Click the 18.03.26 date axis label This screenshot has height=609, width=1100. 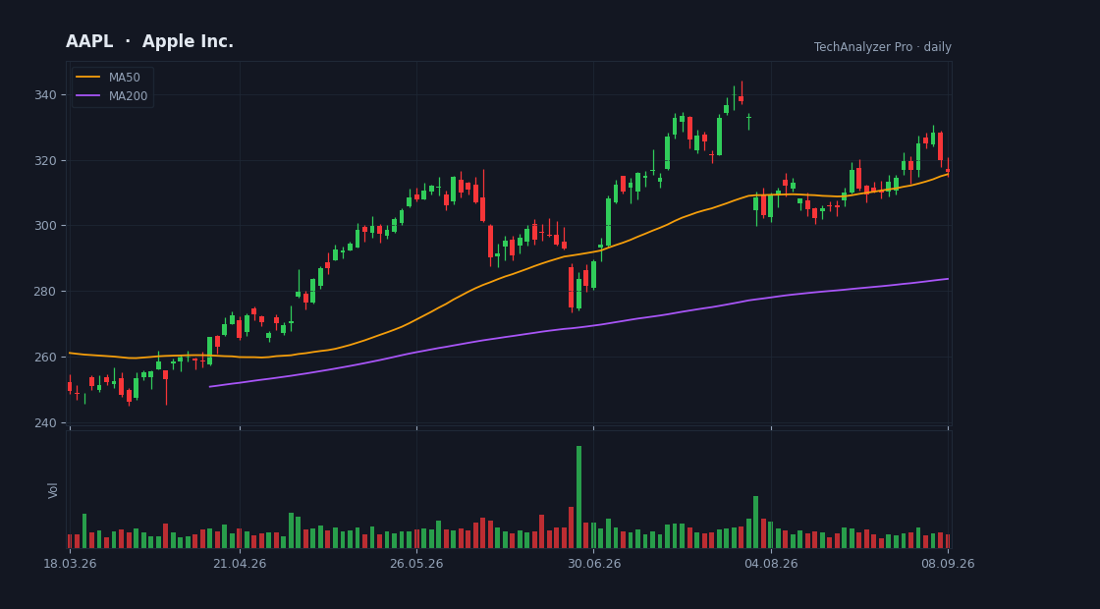pyautogui.click(x=70, y=564)
